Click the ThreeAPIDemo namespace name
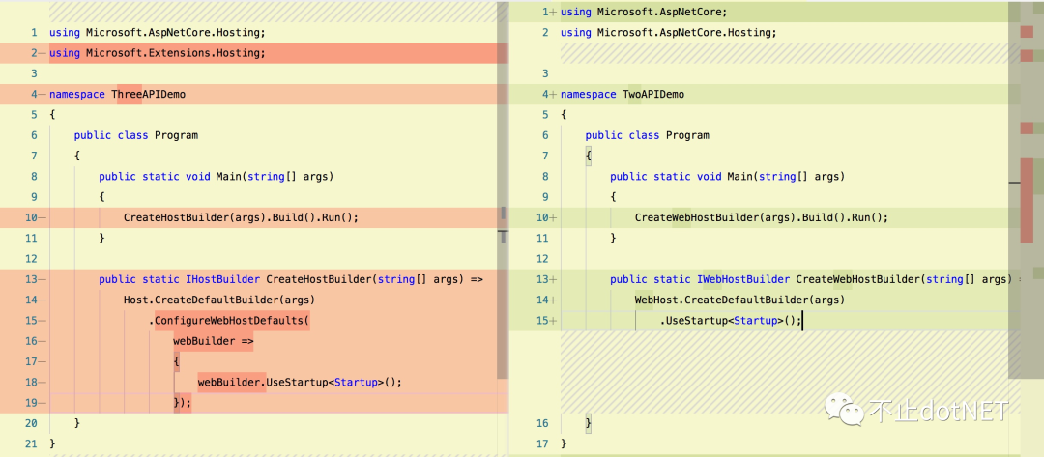Image resolution: width=1044 pixels, height=457 pixels. [148, 95]
